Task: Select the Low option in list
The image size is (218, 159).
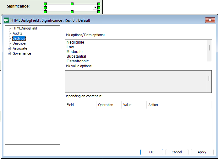Action: click(x=70, y=47)
